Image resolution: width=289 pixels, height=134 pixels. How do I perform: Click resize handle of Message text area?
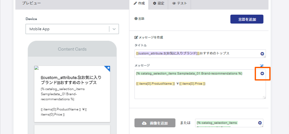coord(265,97)
